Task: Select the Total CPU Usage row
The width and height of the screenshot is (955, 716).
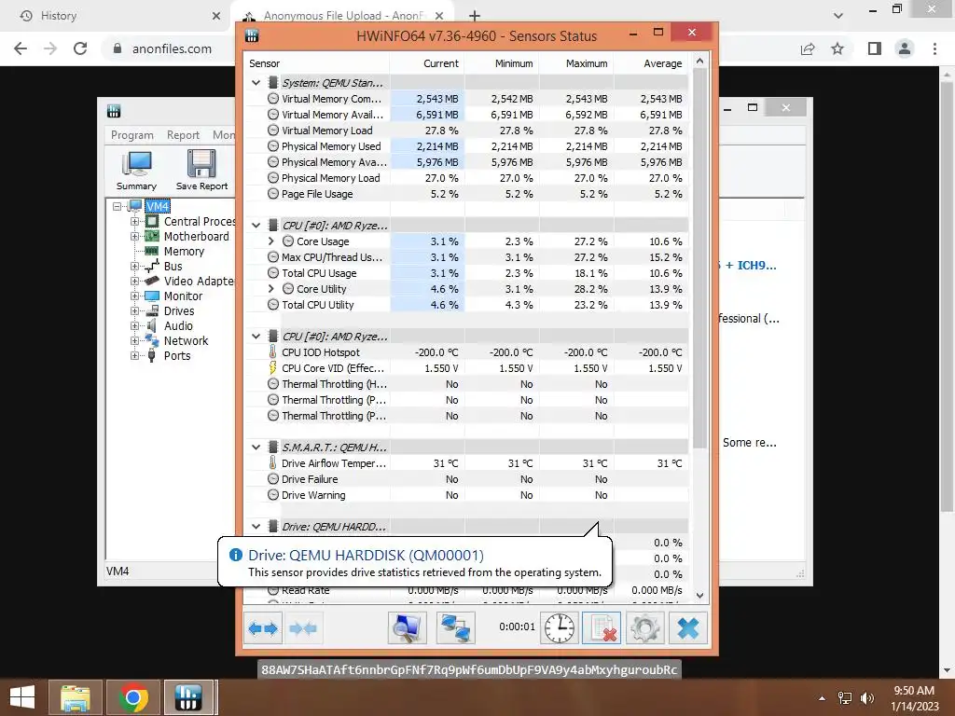Action: point(466,273)
